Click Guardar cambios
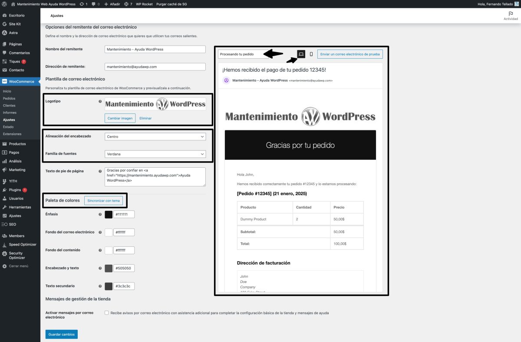The width and height of the screenshot is (521, 342). click(61, 334)
